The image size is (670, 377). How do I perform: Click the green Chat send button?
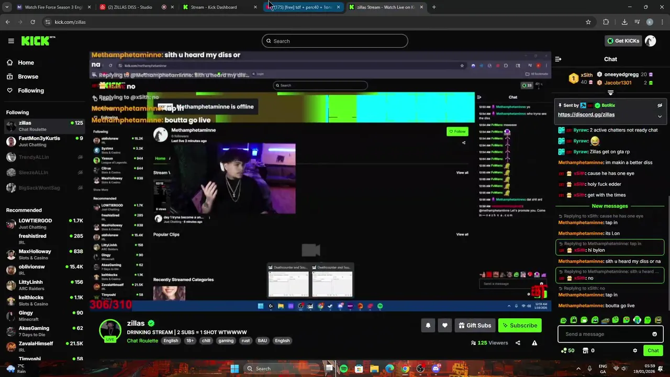[x=653, y=351]
